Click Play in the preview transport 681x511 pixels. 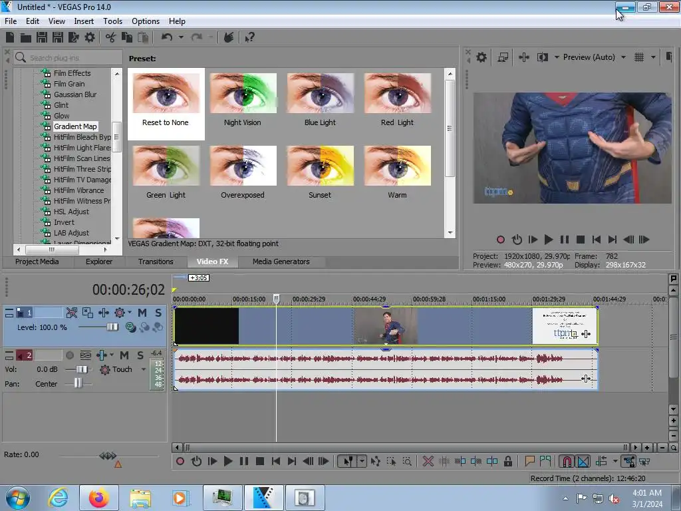[x=549, y=240]
